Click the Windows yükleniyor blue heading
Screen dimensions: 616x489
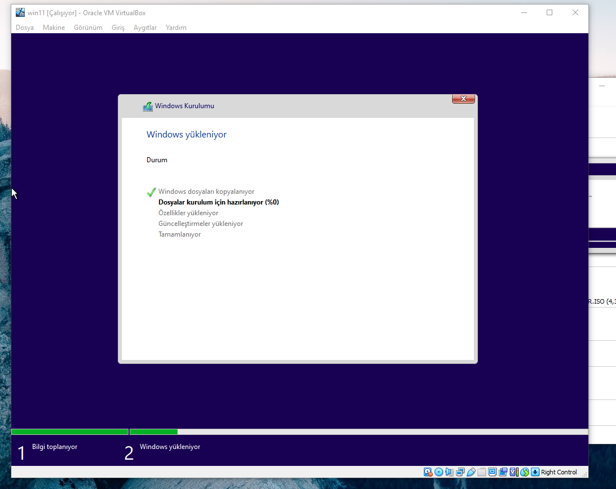point(187,134)
